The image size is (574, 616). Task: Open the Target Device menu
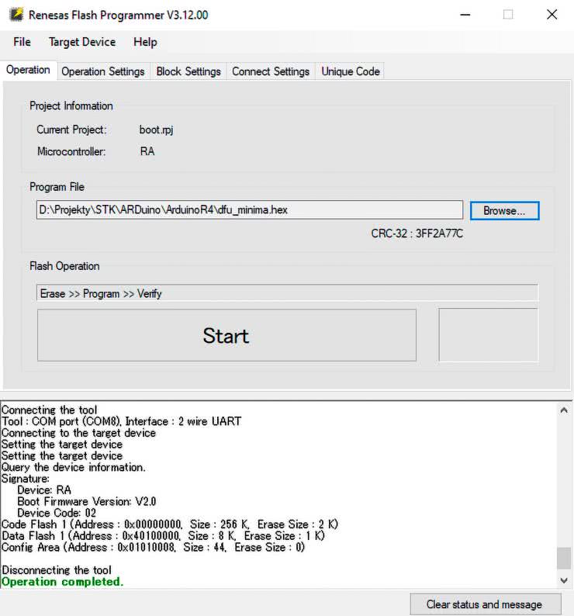[x=81, y=42]
